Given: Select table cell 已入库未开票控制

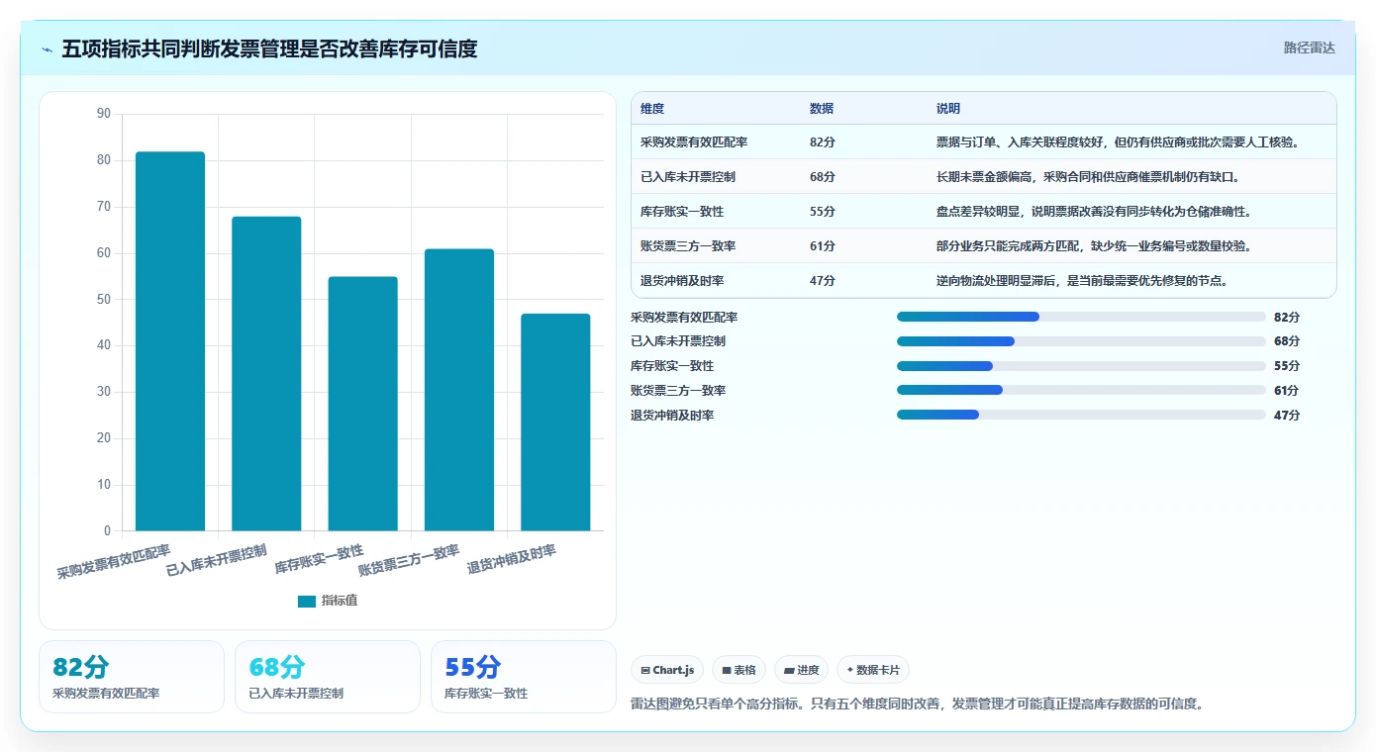Looking at the screenshot, I should click(x=688, y=176).
